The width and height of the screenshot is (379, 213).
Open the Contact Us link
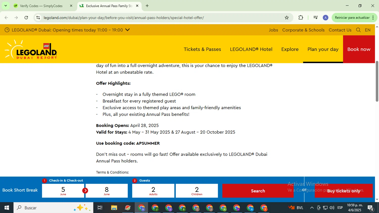340,30
